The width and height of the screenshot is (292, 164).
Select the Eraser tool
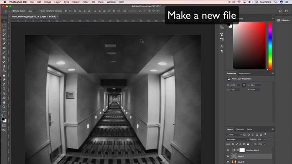(4, 67)
